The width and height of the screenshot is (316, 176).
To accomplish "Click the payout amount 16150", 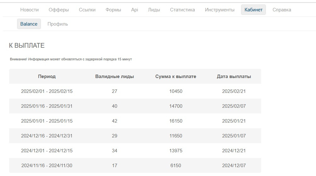I will click(x=176, y=121).
